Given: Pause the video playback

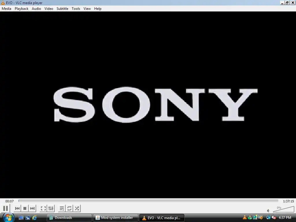Looking at the screenshot, I should [x=5, y=208].
